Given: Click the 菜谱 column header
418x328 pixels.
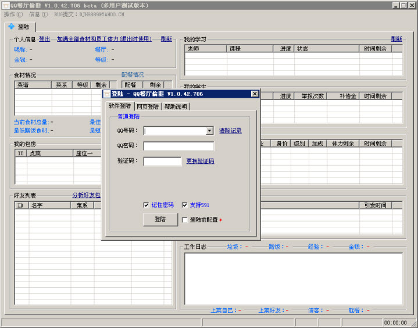Looking at the screenshot, I should (33, 85).
